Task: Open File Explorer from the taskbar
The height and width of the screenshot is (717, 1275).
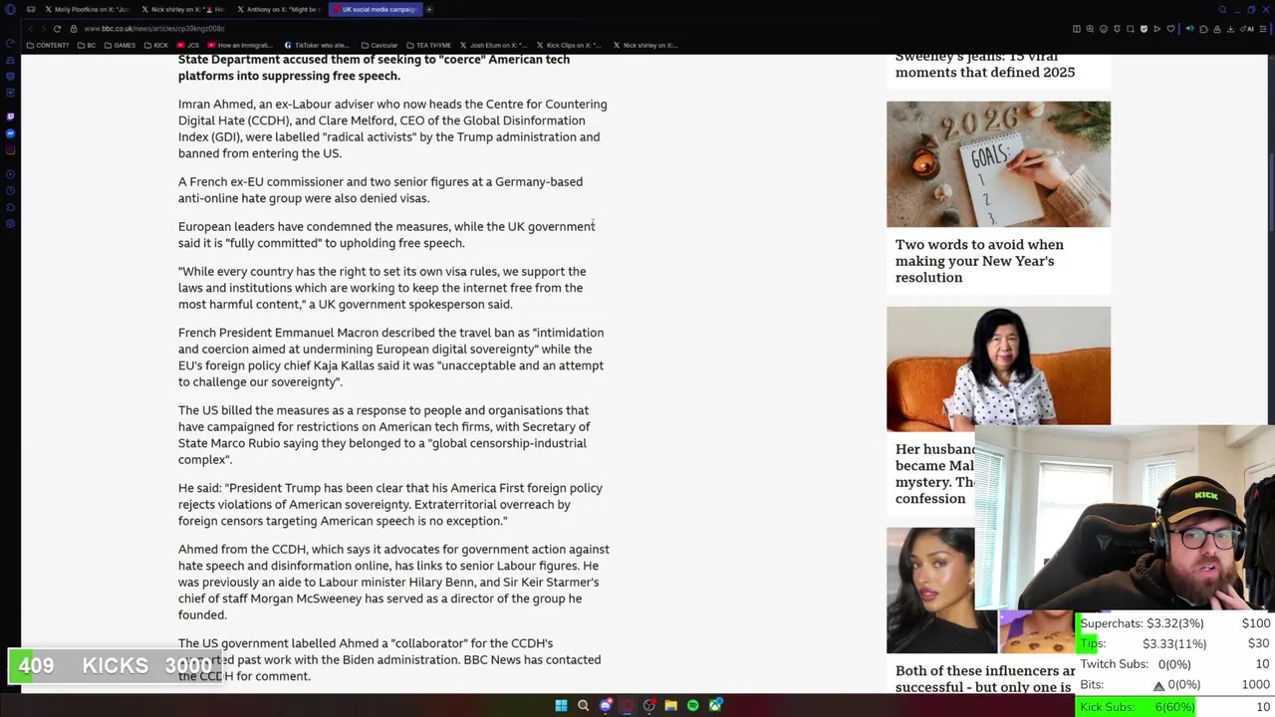Action: click(x=671, y=706)
